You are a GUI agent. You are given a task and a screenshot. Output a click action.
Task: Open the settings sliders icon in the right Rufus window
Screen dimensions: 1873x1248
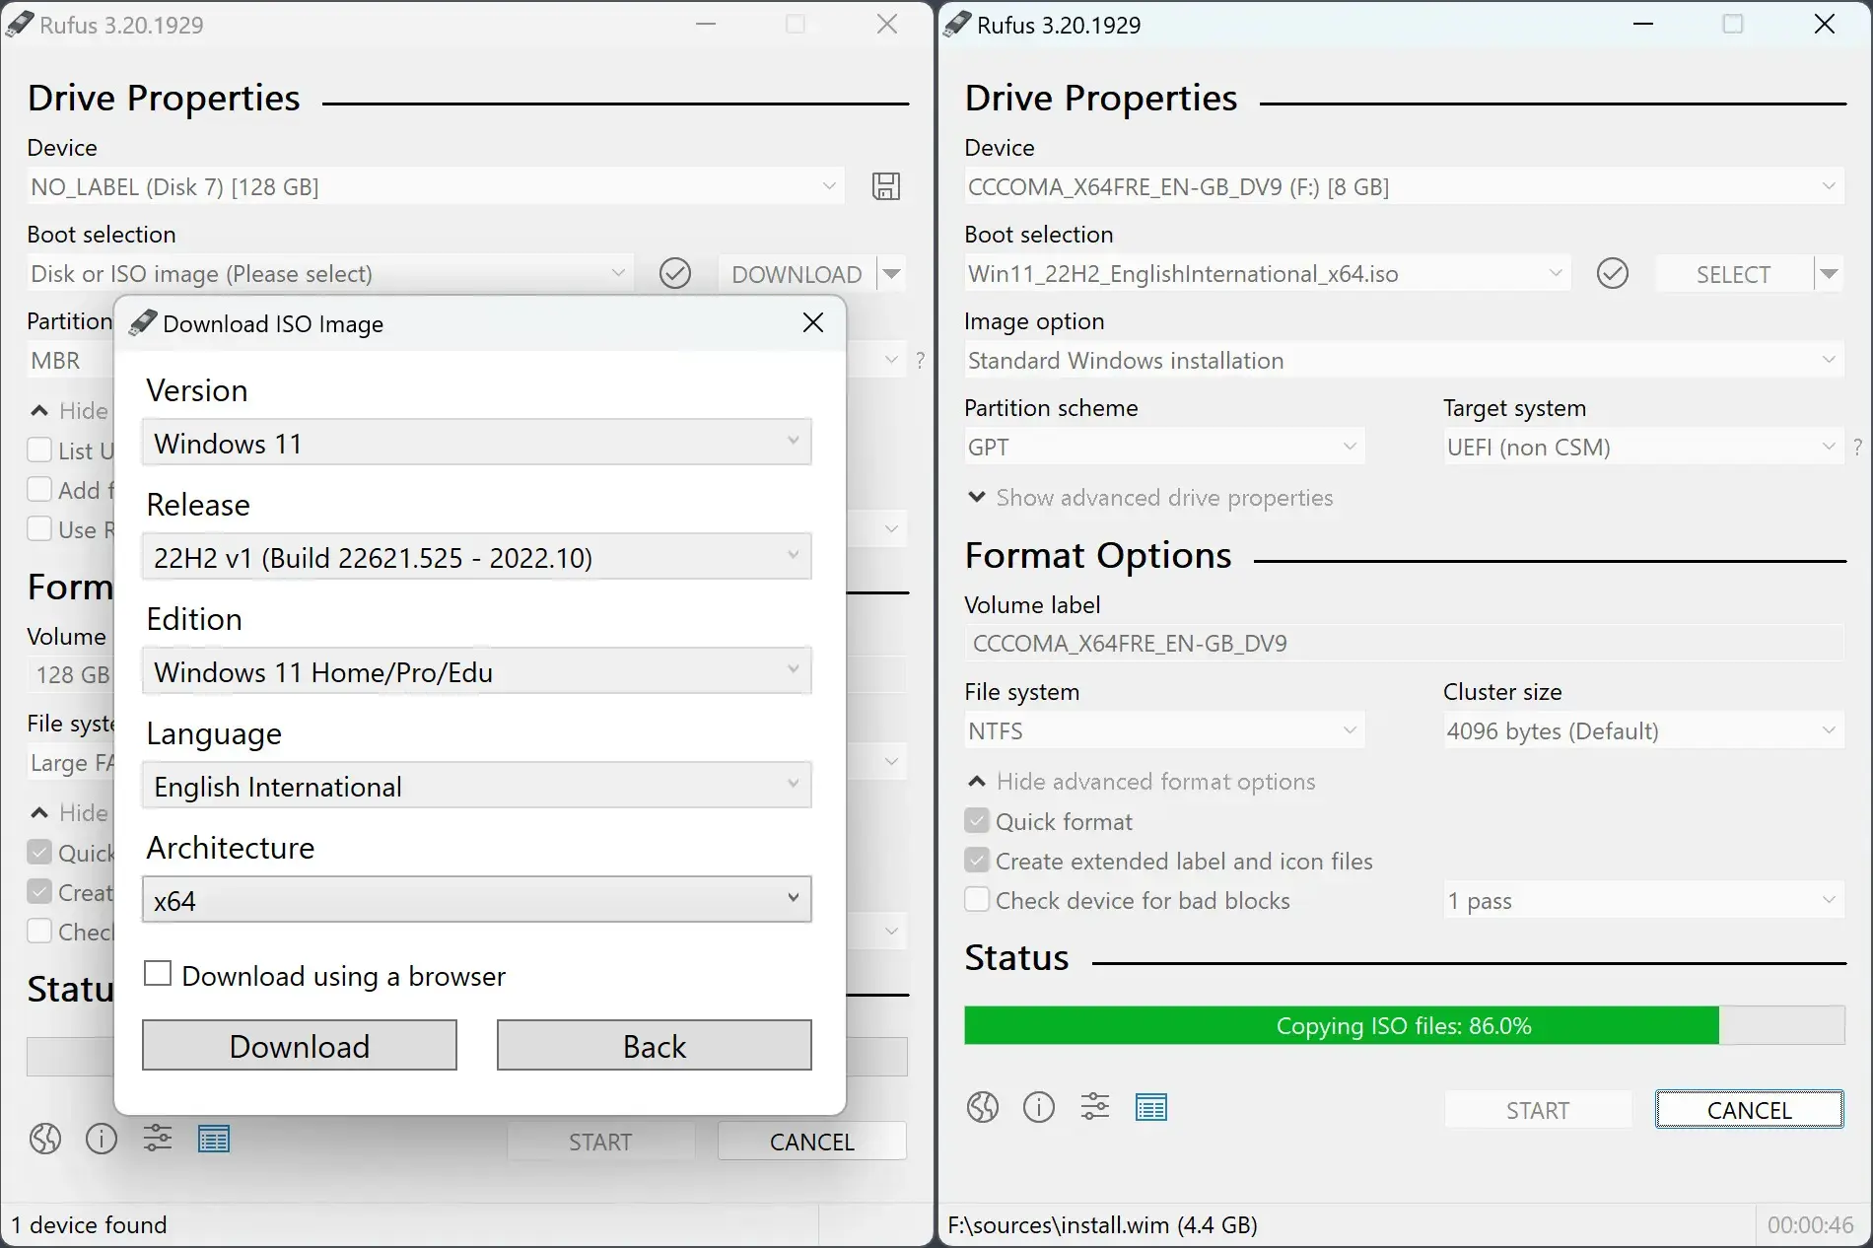1095,1107
